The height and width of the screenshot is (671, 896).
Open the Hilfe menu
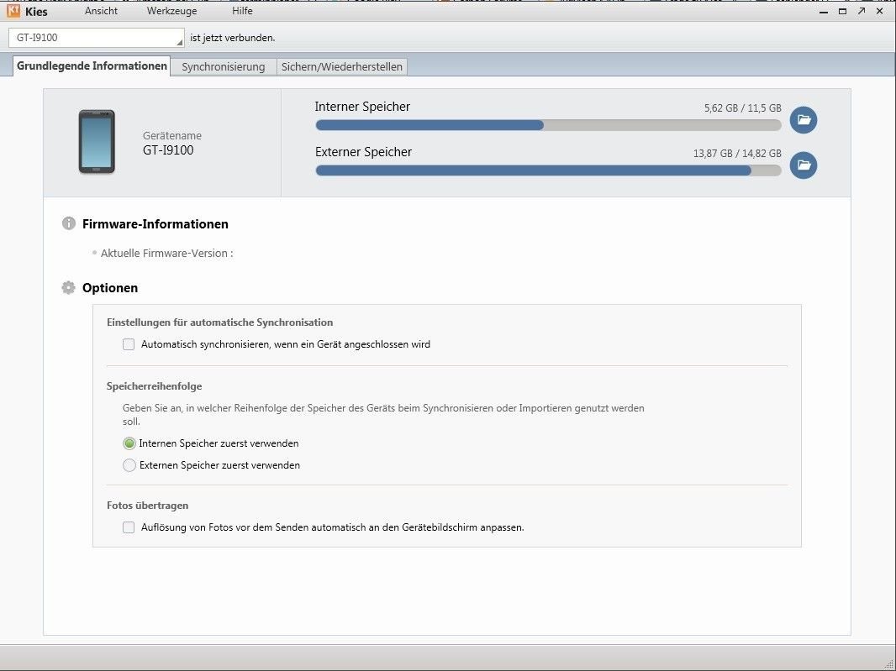tap(242, 11)
